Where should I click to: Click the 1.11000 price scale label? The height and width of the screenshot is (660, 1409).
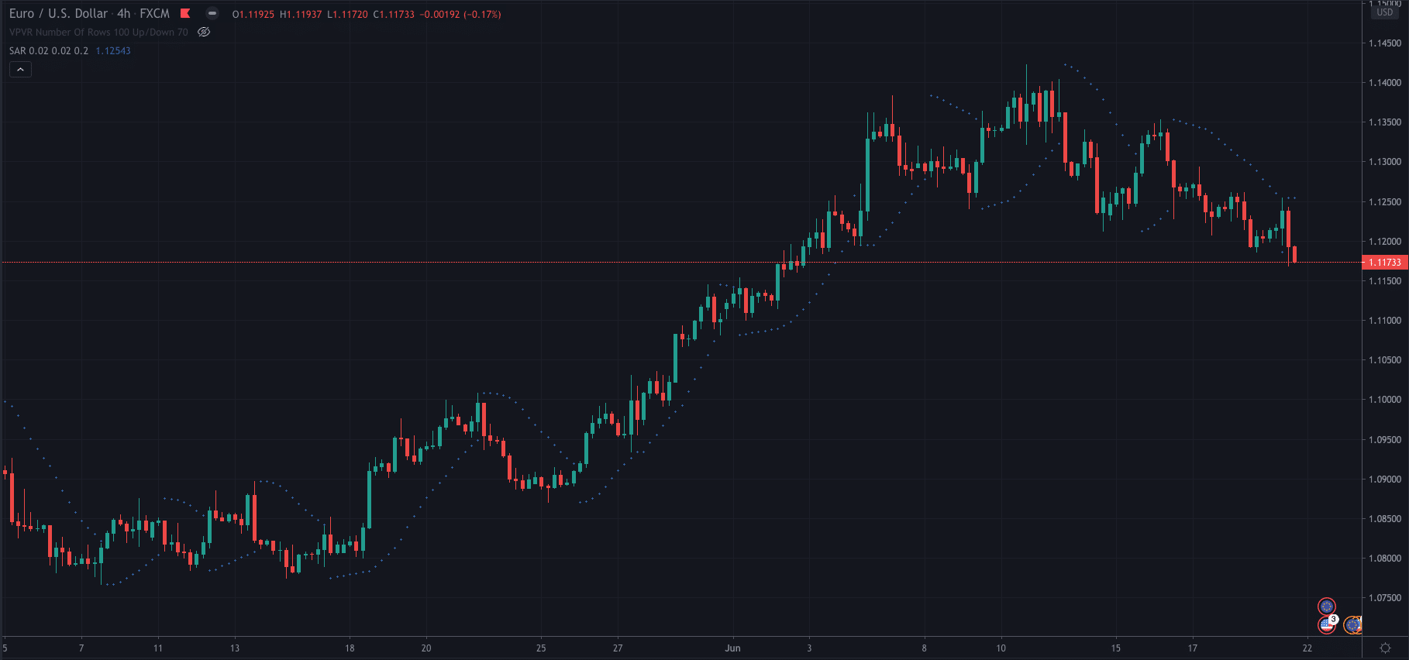[1385, 321]
